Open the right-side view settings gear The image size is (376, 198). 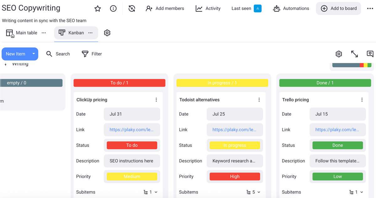click(x=339, y=54)
